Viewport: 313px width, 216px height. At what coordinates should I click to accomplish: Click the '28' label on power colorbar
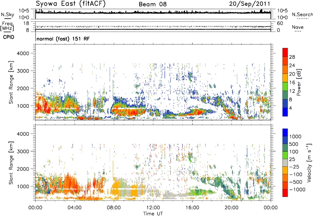pos(292,57)
